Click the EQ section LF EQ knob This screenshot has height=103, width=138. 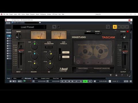coord(50,56)
